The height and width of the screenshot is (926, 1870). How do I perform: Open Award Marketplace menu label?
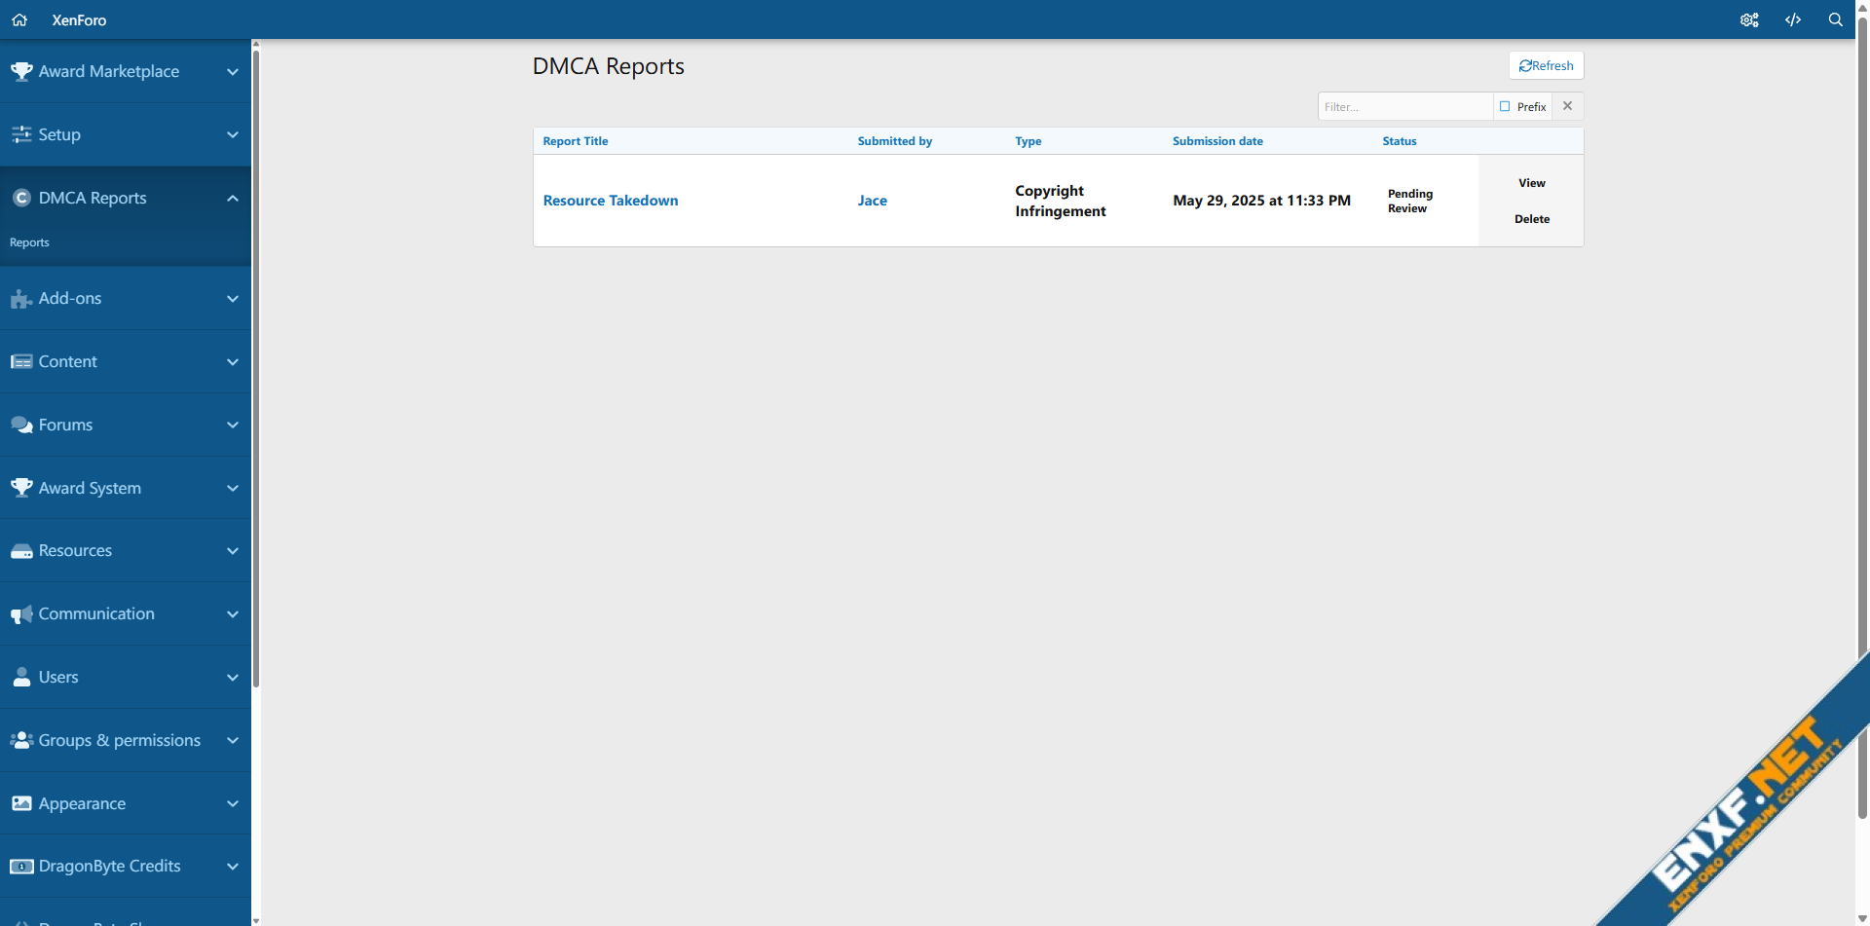(x=109, y=71)
